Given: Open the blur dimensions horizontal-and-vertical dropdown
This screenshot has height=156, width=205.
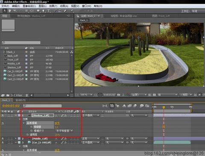Looking at the screenshot, I should tap(64, 131).
